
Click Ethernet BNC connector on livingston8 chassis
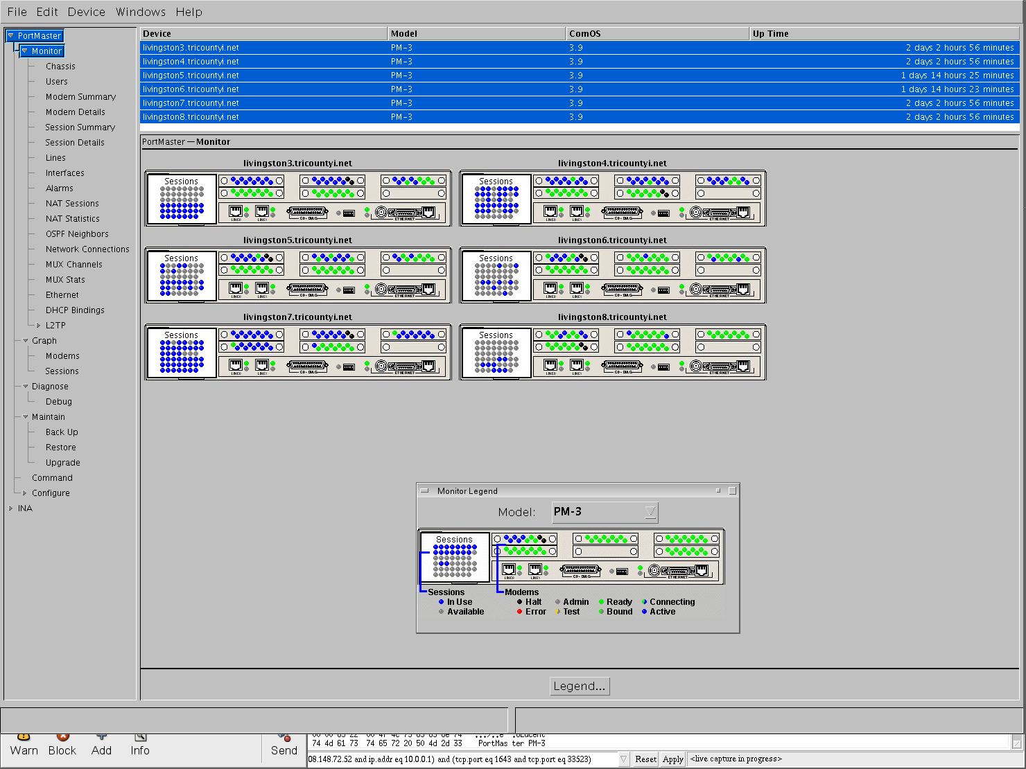[x=696, y=366]
